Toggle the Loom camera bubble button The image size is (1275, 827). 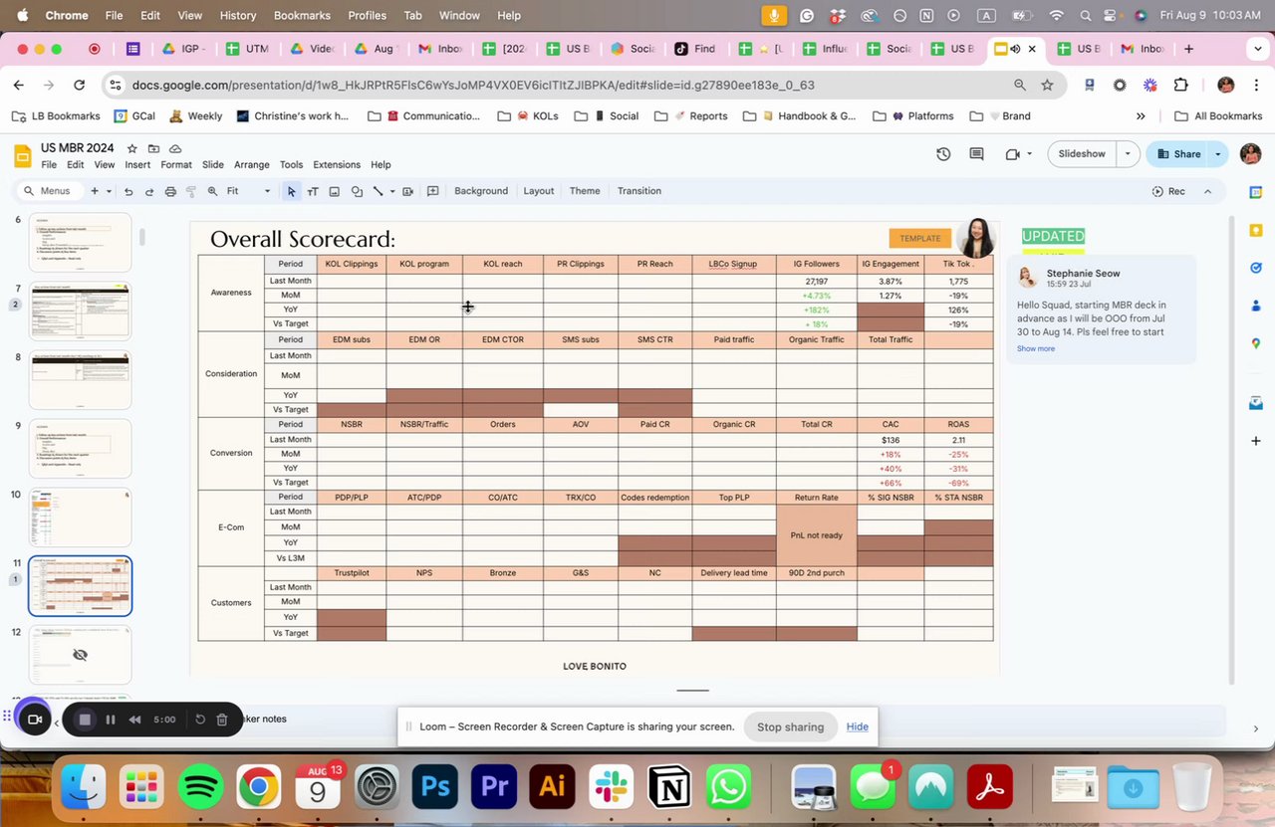click(34, 719)
